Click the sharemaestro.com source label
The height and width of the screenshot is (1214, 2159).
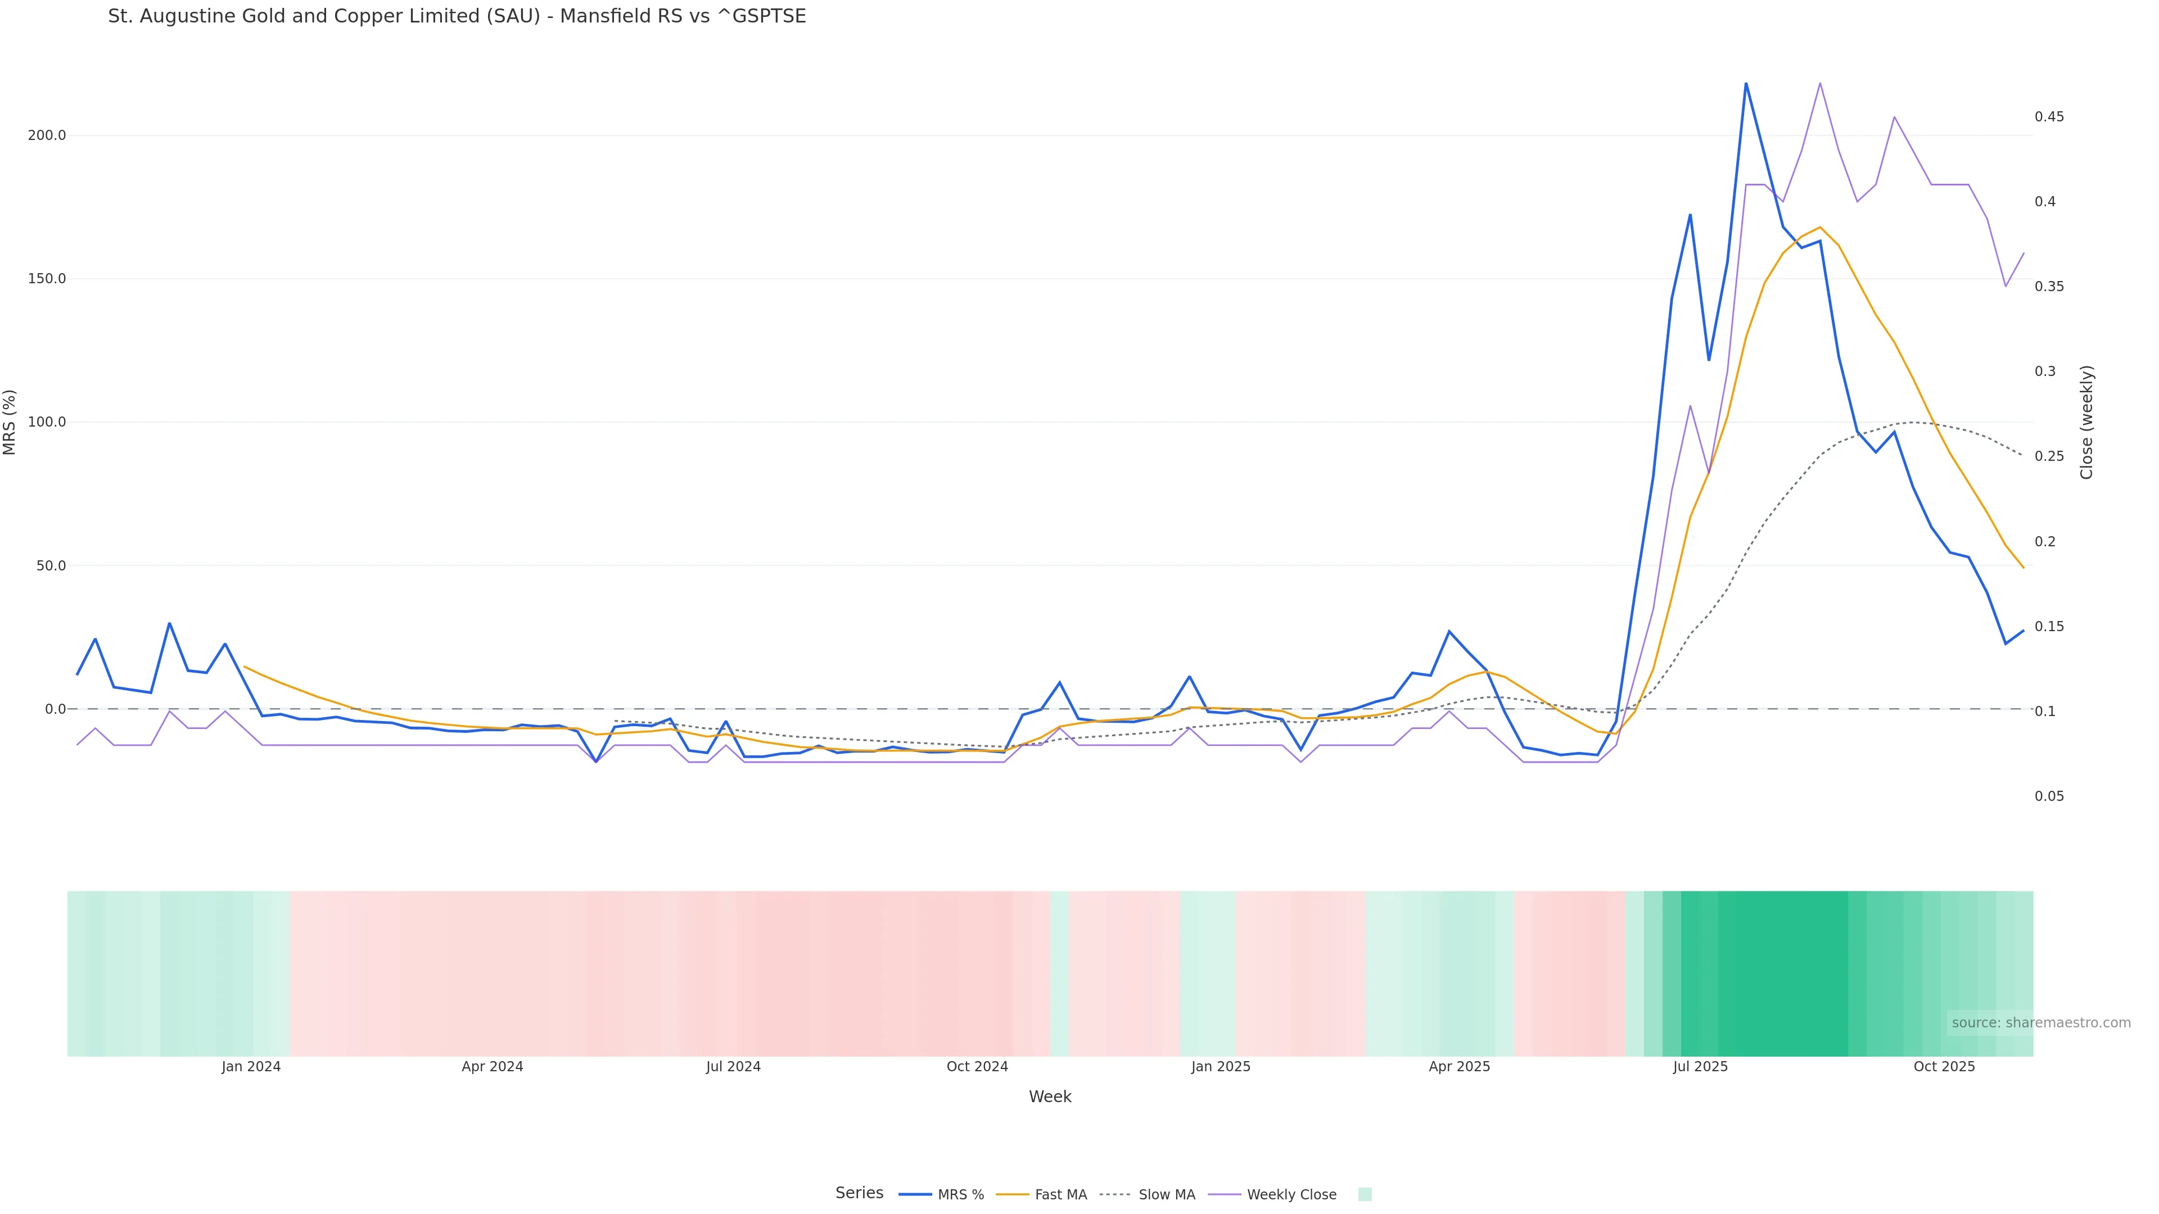[2041, 1023]
